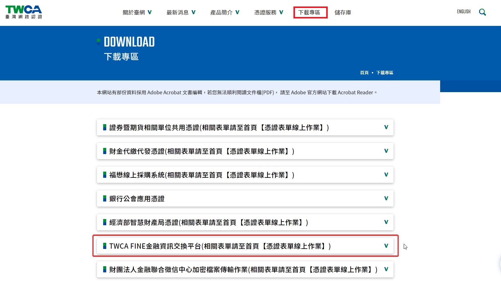Click the chevron beside 關於臺網
The width and height of the screenshot is (501, 281).
(149, 12)
